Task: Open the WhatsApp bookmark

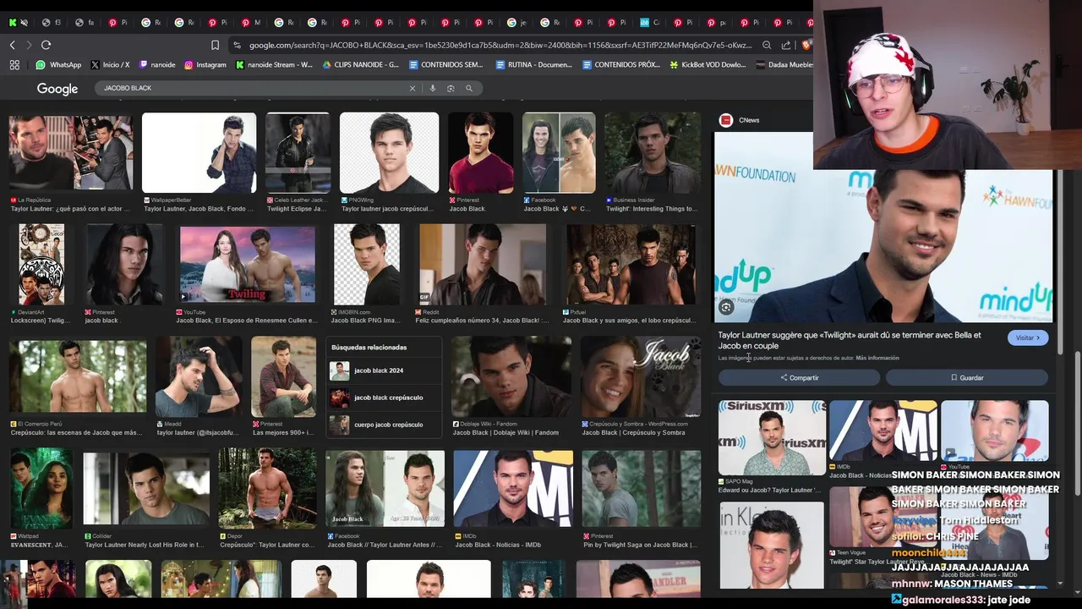Action: point(58,64)
